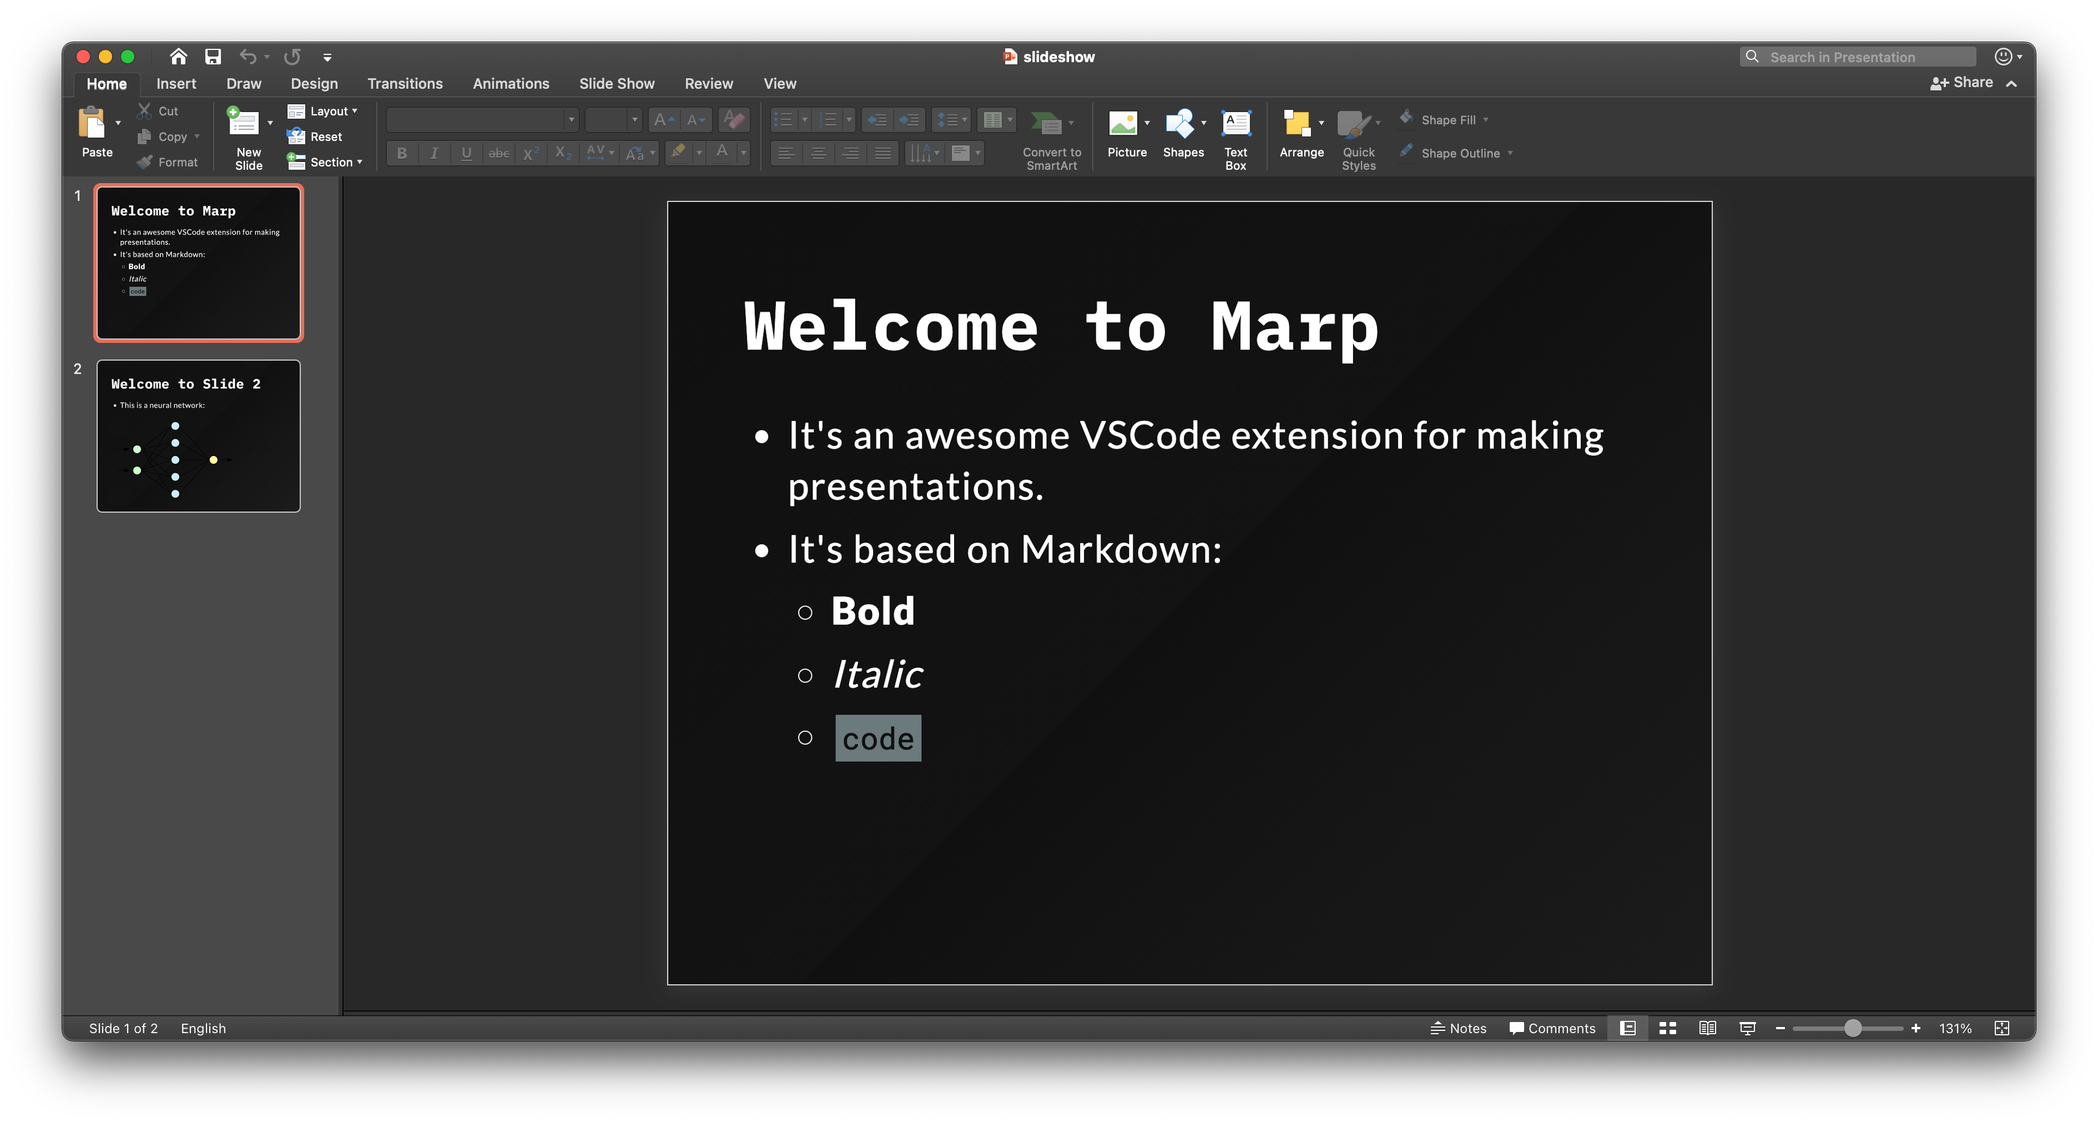Open Reading View from status bar
This screenshot has height=1123, width=2098.
point(1707,1029)
